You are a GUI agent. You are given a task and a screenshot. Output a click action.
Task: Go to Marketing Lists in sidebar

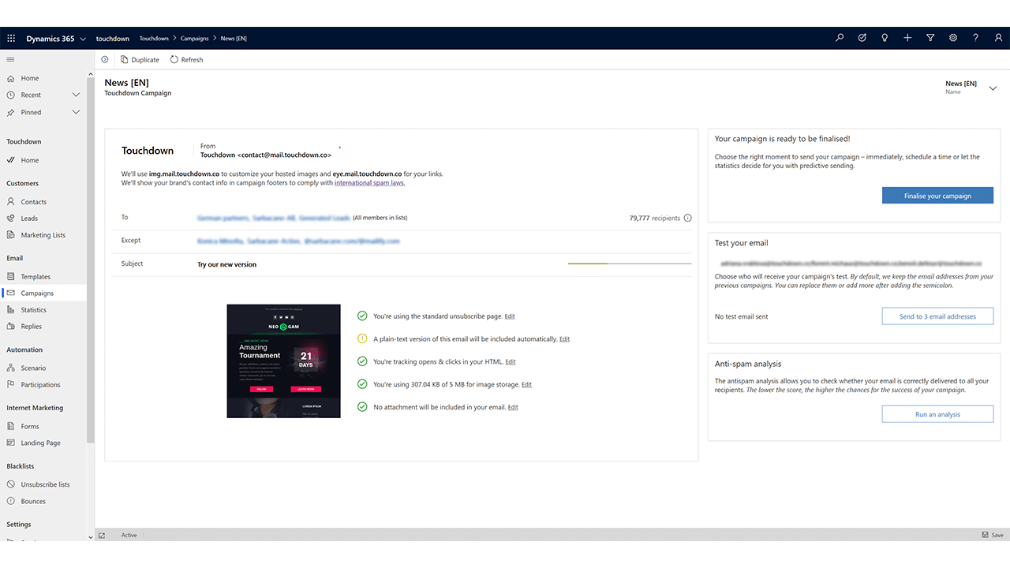(x=43, y=235)
